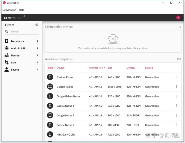Click the Form factor filter label
The width and height of the screenshot is (185, 143).
click(x=17, y=41)
